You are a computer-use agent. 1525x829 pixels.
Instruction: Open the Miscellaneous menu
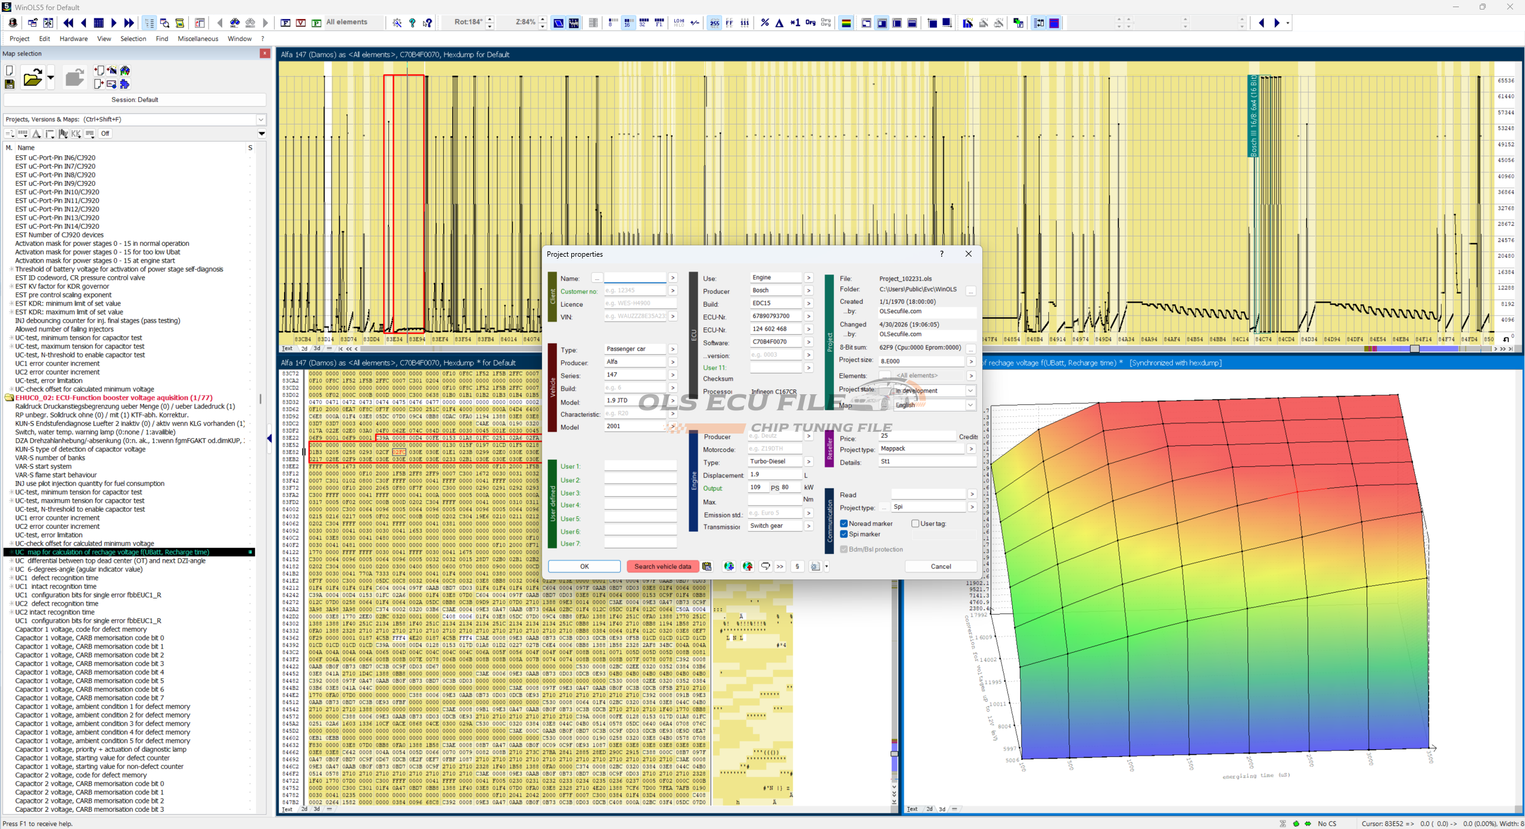[x=198, y=39]
